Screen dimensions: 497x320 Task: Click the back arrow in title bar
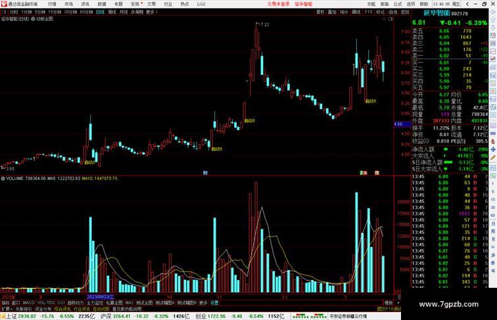pos(467,4)
